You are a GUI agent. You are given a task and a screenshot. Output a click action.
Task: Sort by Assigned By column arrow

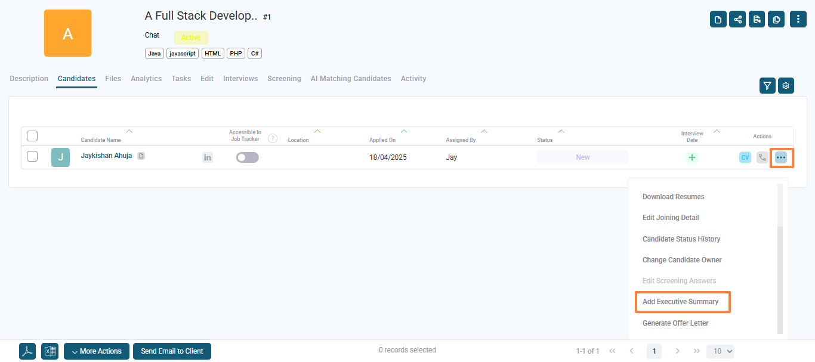click(x=484, y=131)
